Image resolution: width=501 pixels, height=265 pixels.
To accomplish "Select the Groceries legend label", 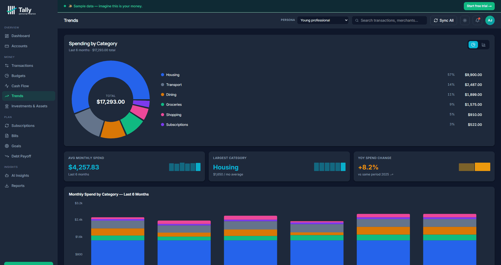I will [174, 104].
